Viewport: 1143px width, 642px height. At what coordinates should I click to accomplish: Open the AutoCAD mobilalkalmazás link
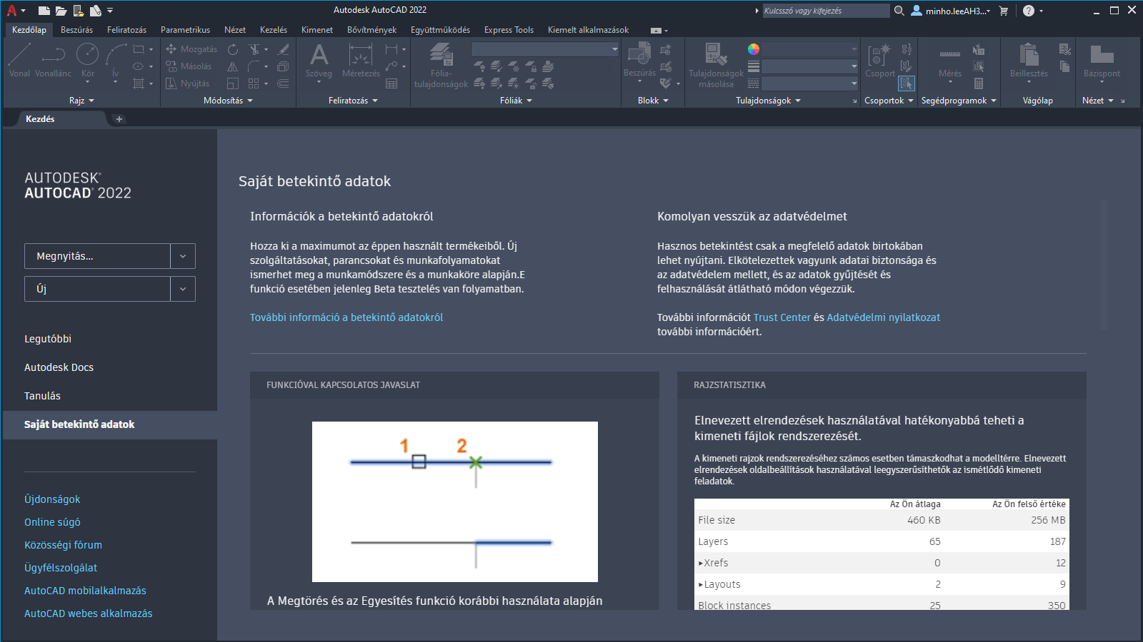[85, 591]
